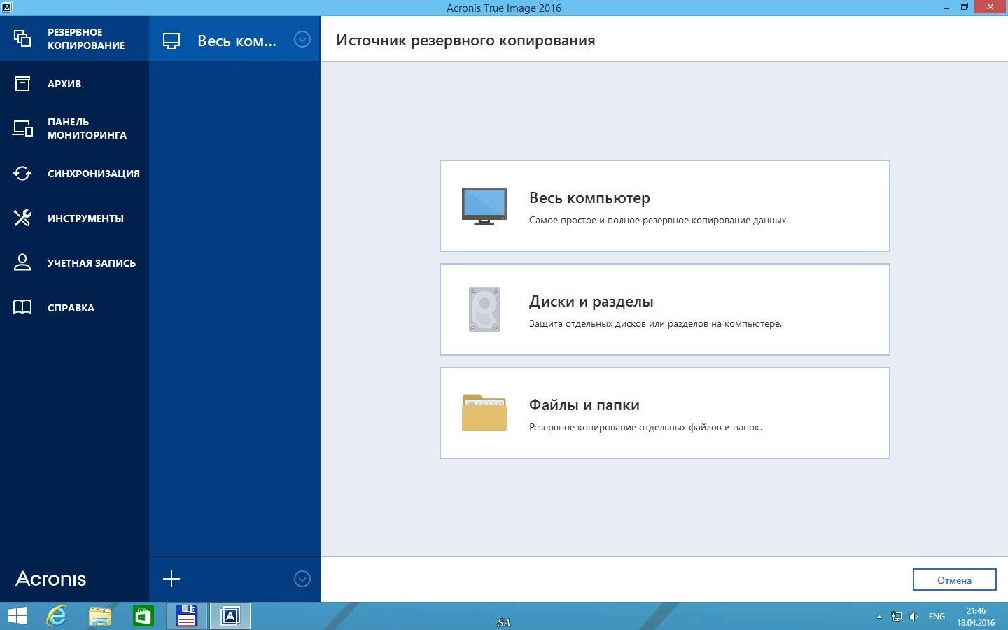Screen dimensions: 1008x630
Task: Click the Acronis app icon in title bar
Action: (6, 7)
